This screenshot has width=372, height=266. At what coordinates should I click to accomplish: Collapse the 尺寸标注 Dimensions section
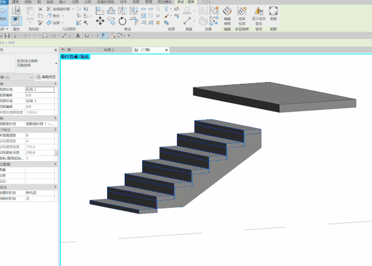click(x=55, y=130)
